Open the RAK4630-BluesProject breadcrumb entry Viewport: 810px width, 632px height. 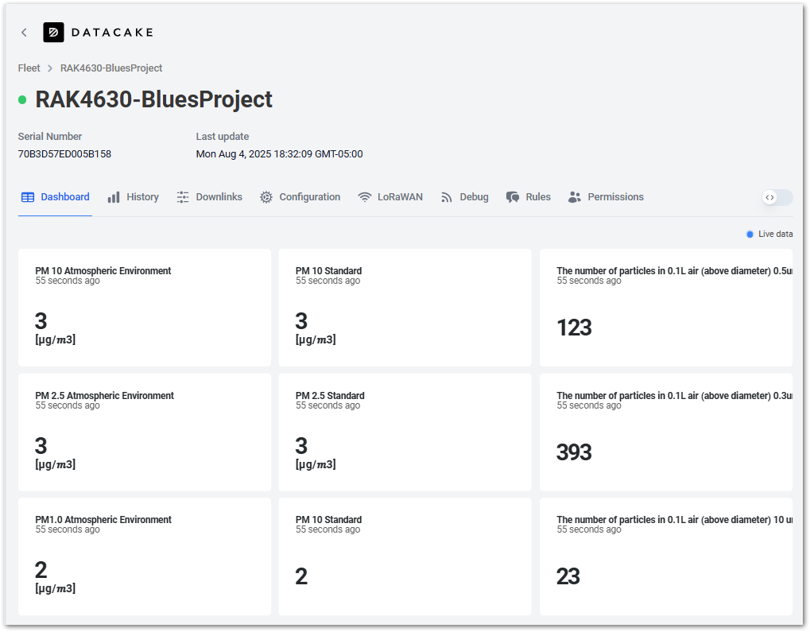click(x=111, y=68)
